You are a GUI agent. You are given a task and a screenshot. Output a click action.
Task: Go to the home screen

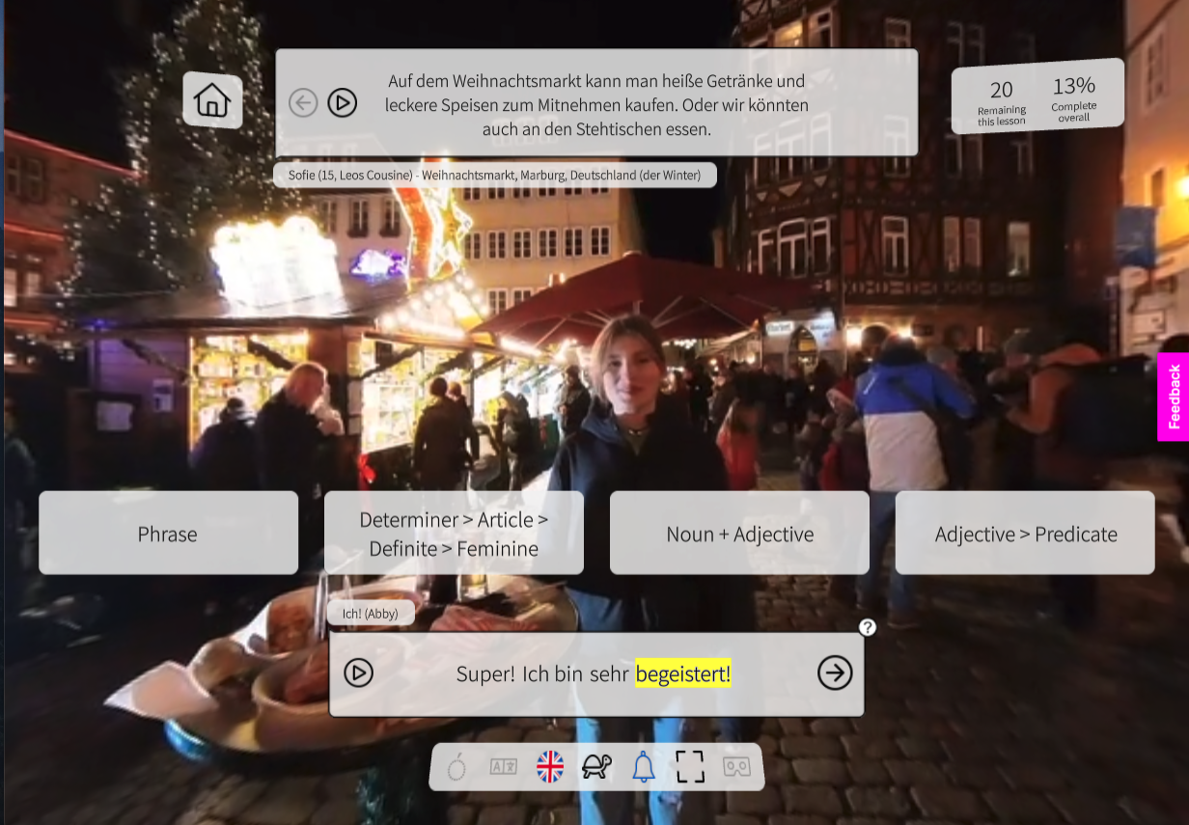212,100
